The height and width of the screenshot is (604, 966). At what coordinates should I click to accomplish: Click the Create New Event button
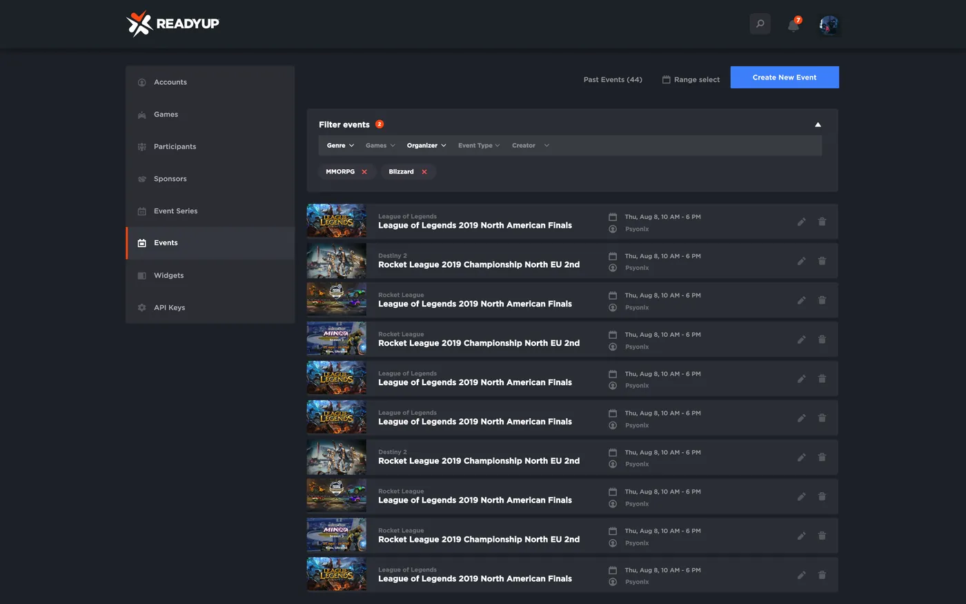pos(785,77)
